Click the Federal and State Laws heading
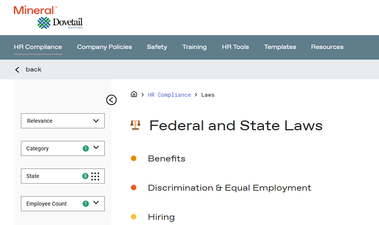Screen dimensions: 379x225 [x=236, y=126]
